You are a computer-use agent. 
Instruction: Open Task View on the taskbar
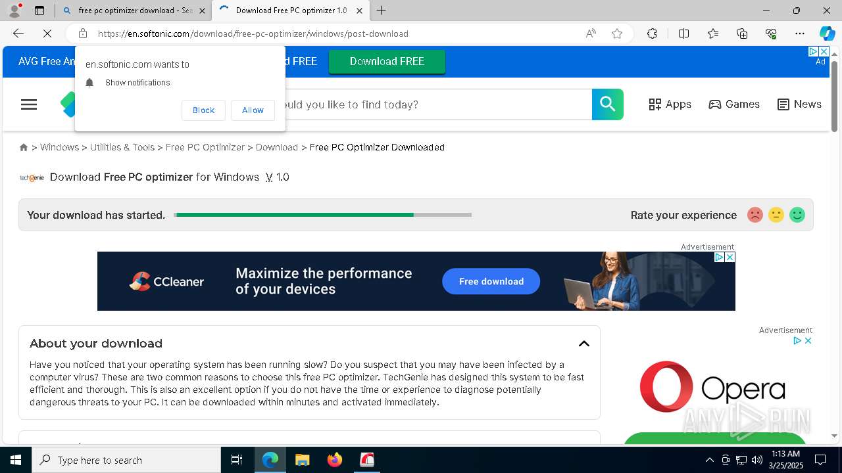pos(237,460)
